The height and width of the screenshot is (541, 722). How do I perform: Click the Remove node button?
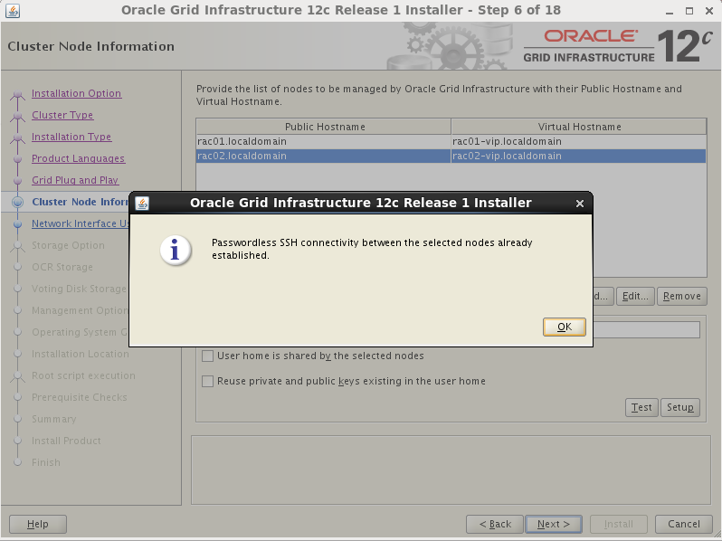681,296
